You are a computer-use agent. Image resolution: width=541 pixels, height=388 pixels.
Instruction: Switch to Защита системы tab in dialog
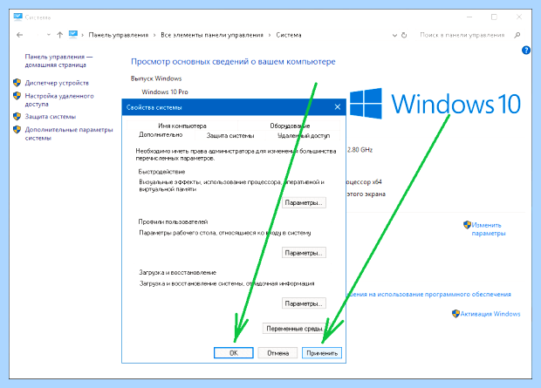[x=230, y=135]
